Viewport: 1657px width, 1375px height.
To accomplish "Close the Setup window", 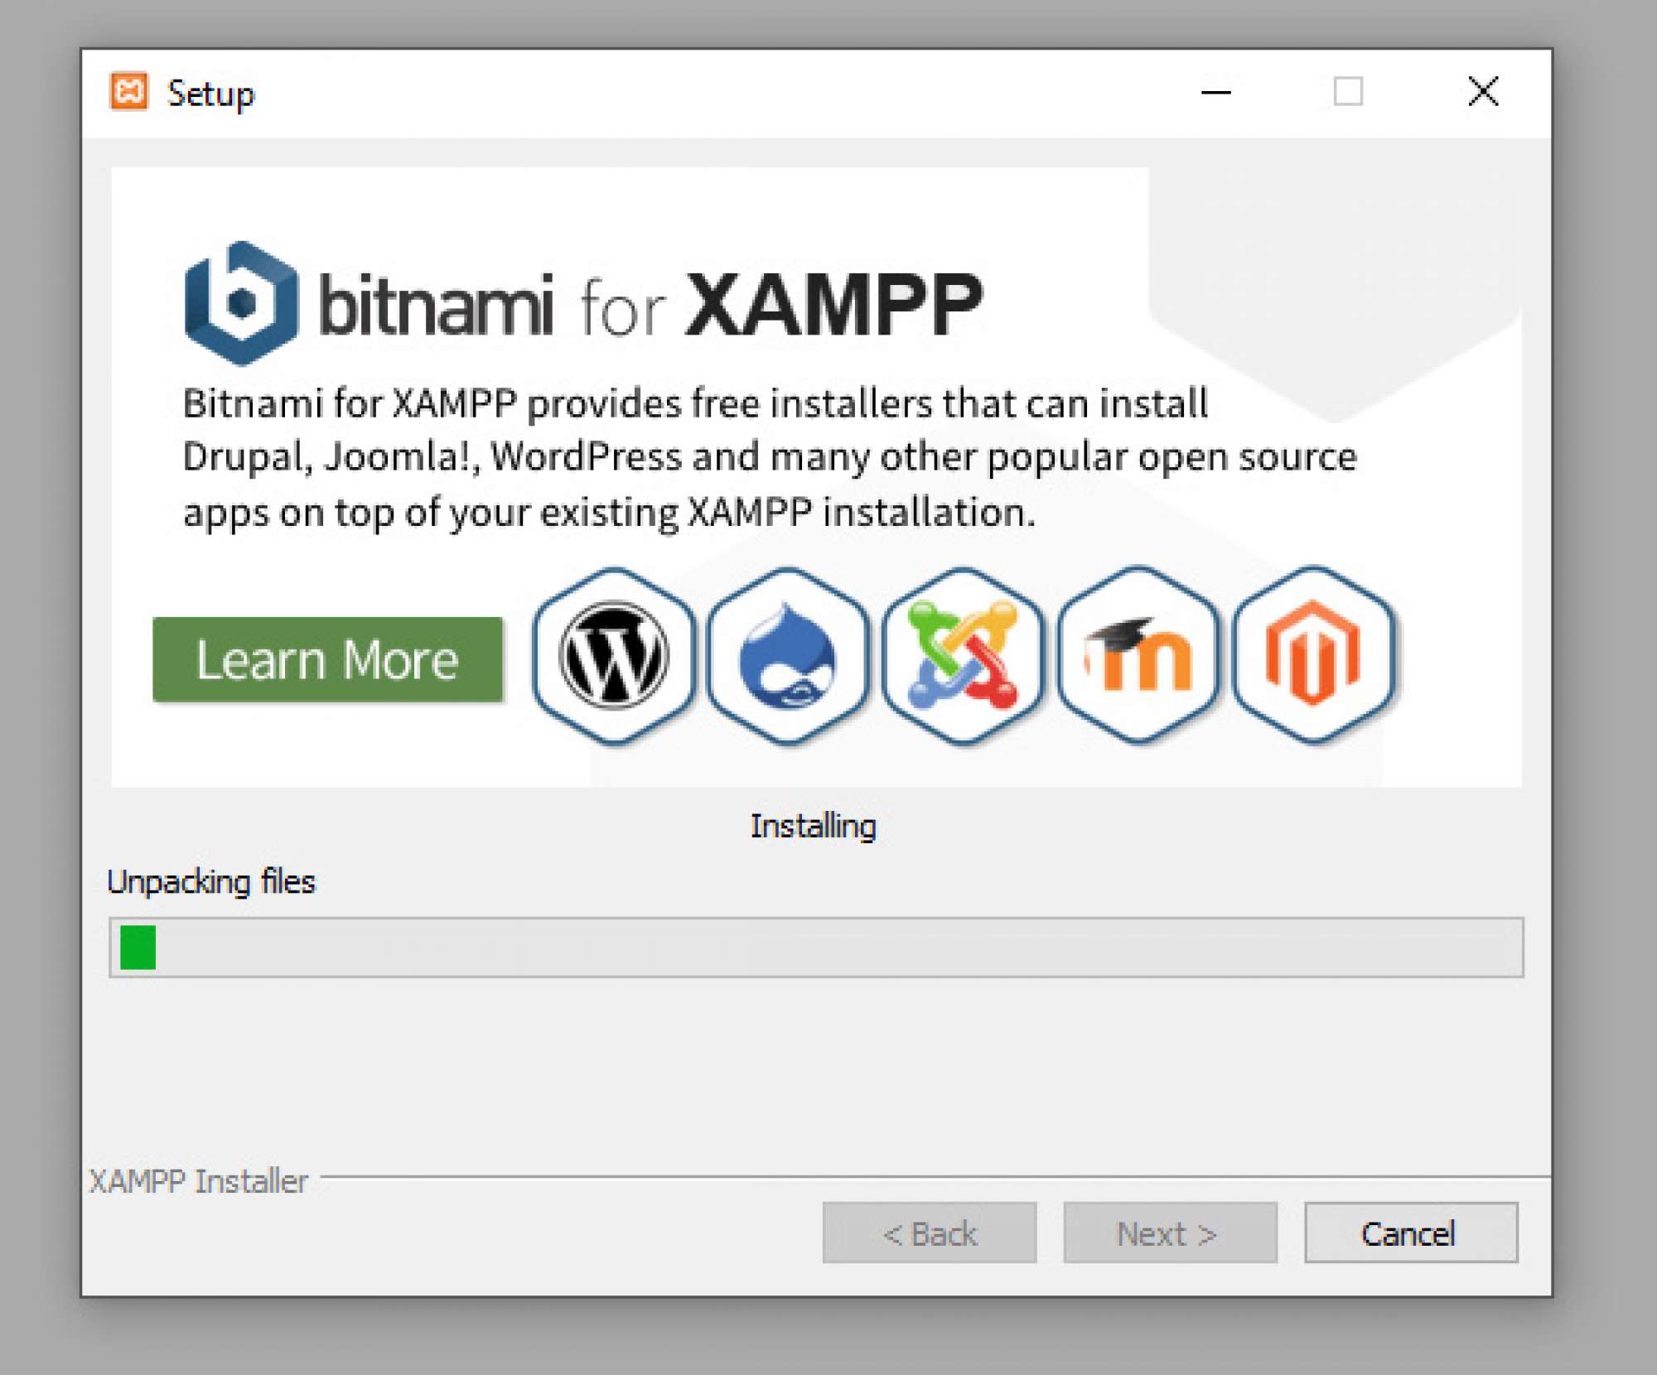I will pyautogui.click(x=1482, y=92).
